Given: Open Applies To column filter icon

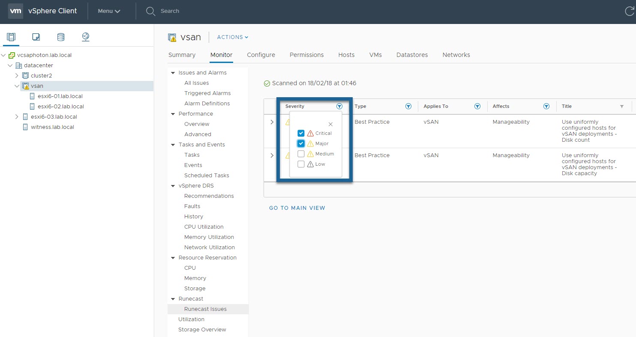Looking at the screenshot, I should coord(477,106).
